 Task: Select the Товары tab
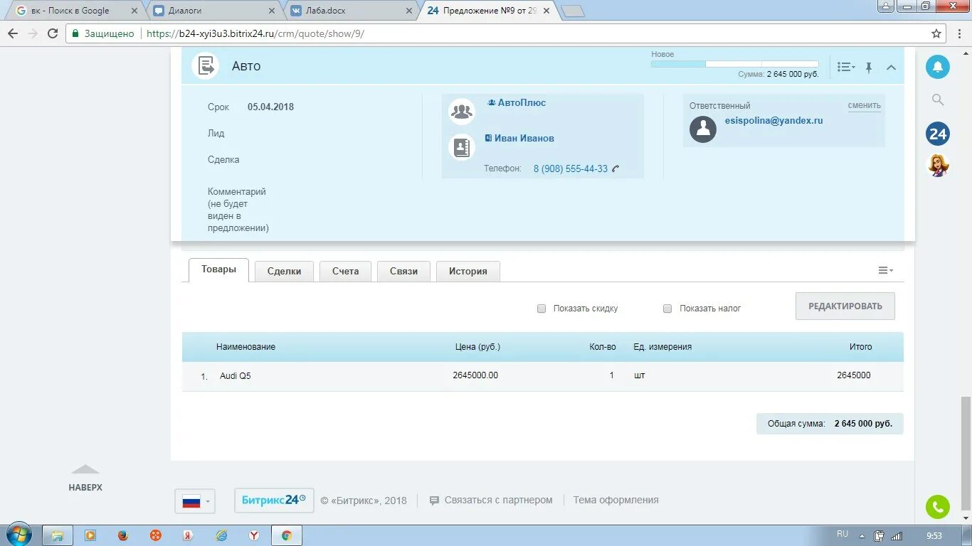(218, 269)
